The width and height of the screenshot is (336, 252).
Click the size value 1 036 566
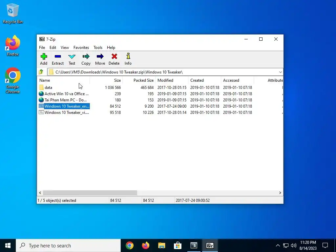[113, 87]
